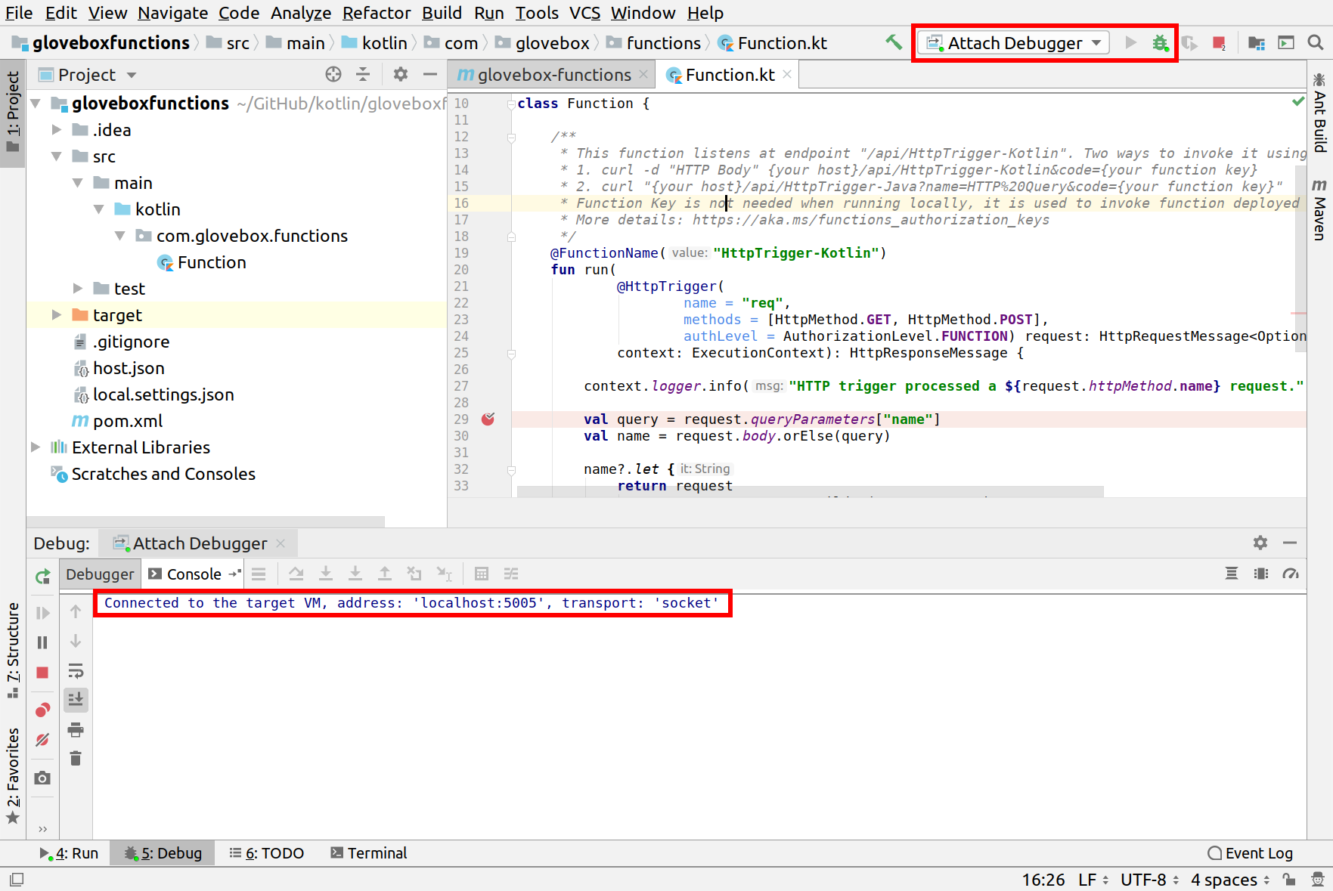Click the Build project hammer icon

(894, 42)
